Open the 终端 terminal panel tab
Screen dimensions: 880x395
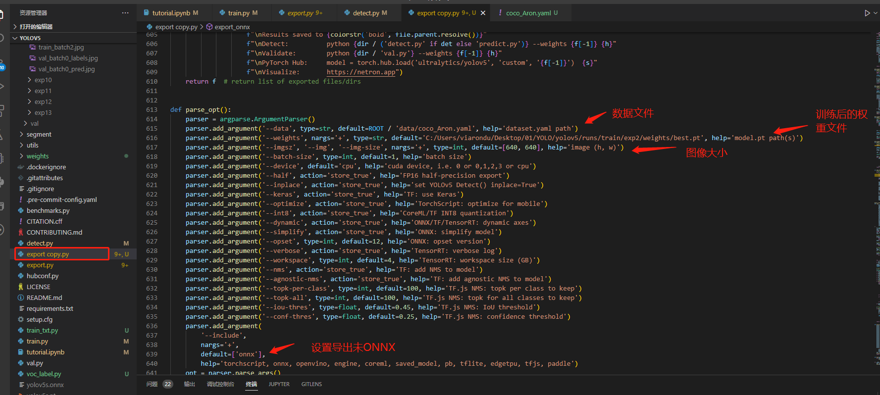(252, 384)
